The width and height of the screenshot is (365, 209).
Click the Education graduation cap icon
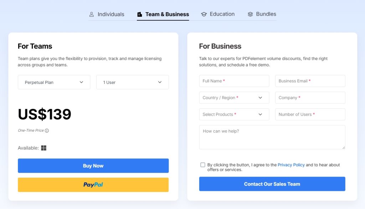click(204, 14)
